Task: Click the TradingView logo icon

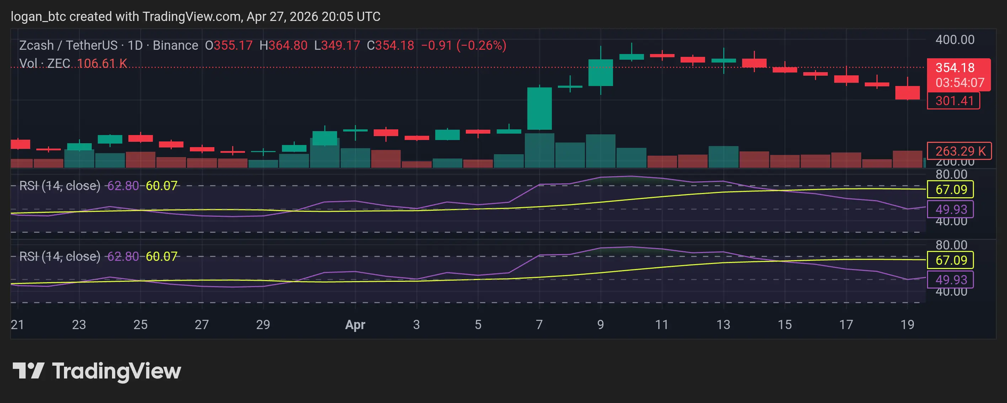Action: click(28, 371)
